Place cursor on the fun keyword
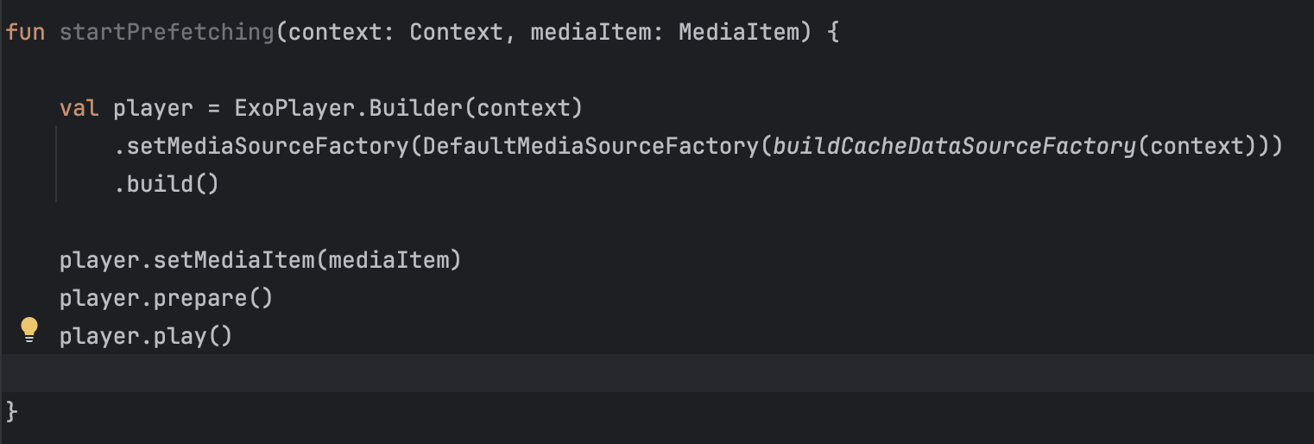Image resolution: width=1314 pixels, height=444 pixels. [x=25, y=34]
